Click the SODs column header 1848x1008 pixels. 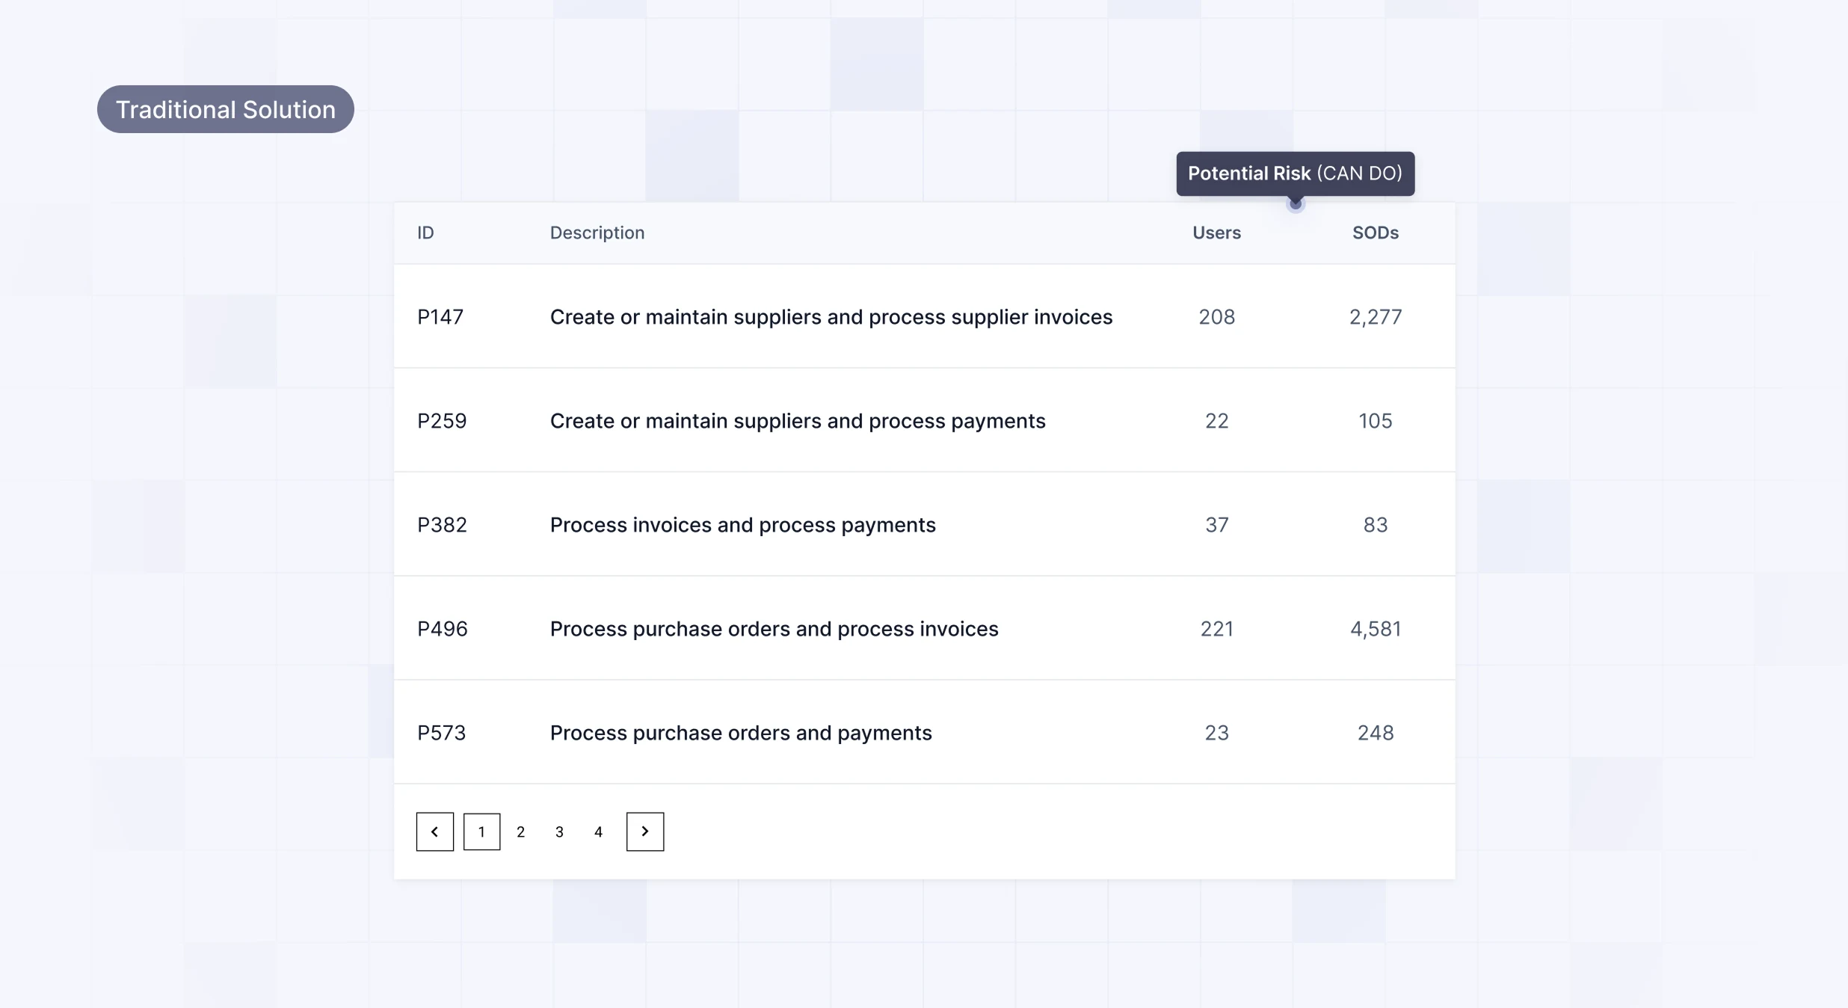pos(1375,233)
